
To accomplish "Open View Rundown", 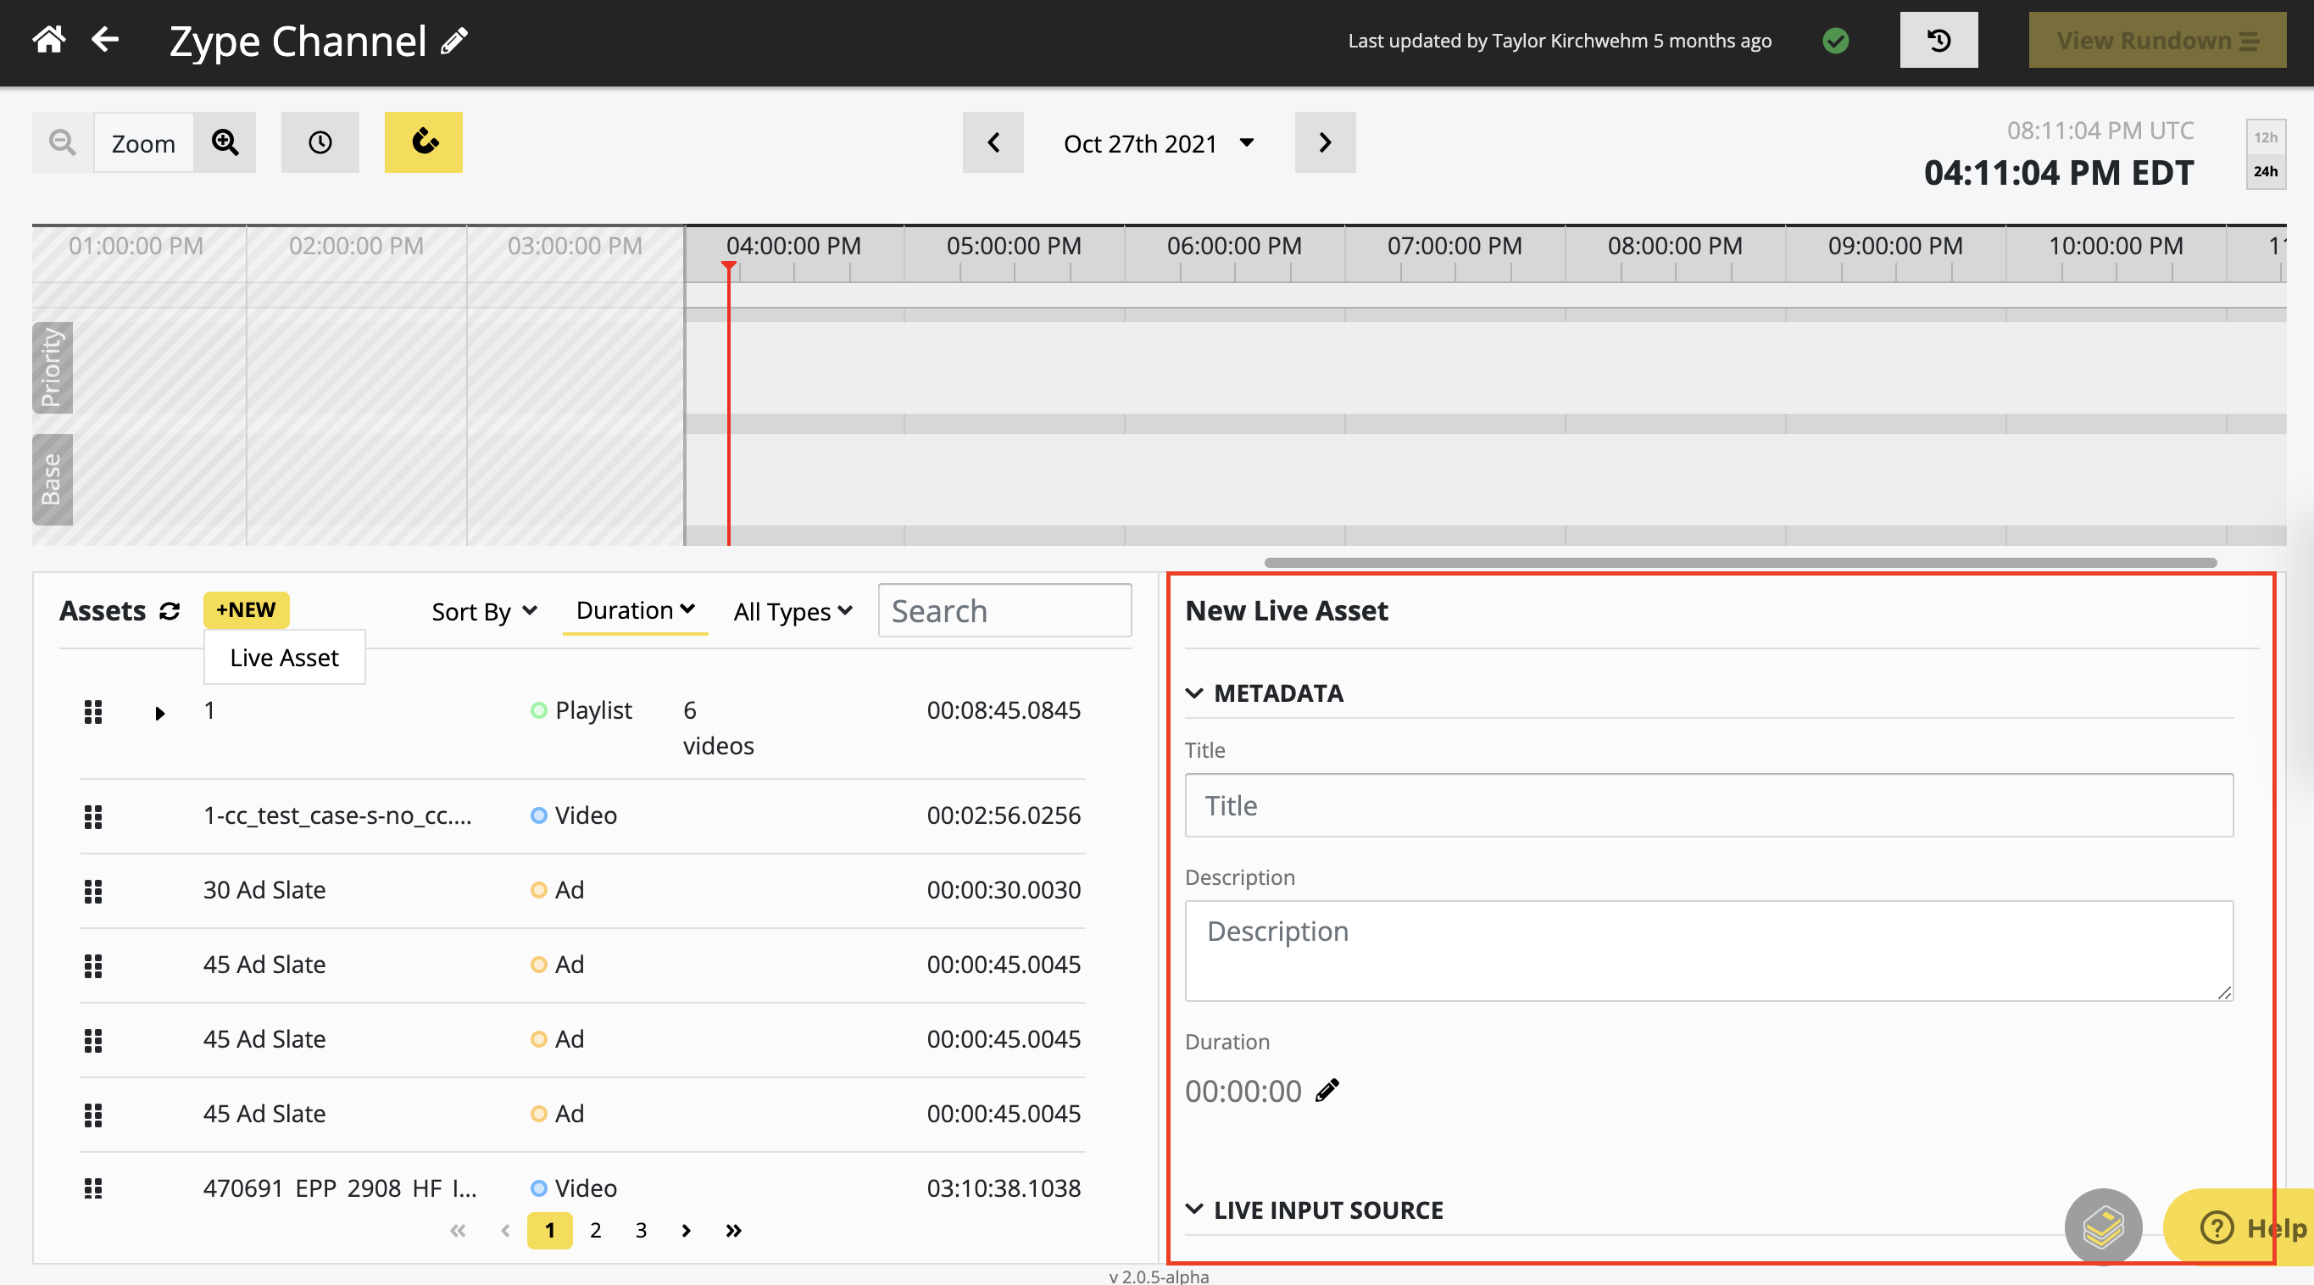I will [2157, 41].
